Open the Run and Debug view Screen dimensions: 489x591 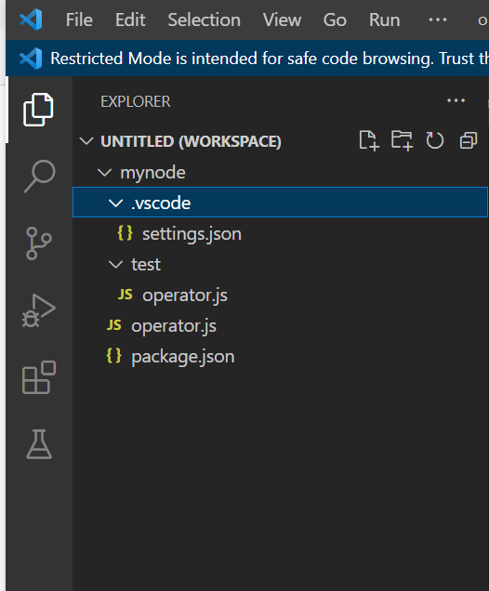point(39,310)
